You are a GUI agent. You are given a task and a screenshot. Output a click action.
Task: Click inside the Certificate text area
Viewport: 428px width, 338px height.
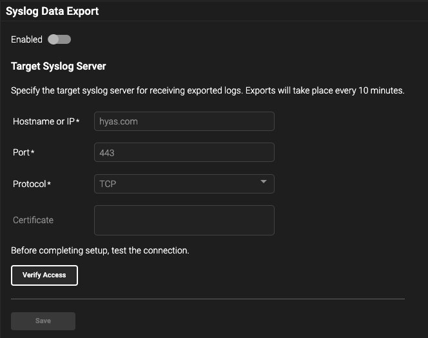tap(184, 220)
